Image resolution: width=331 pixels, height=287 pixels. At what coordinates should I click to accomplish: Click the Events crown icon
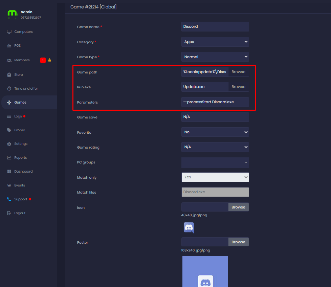pyautogui.click(x=9, y=185)
